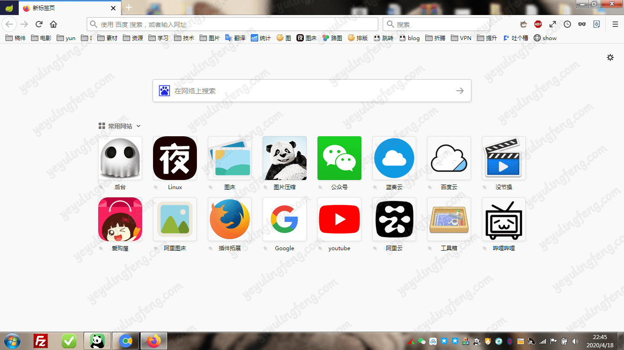
Task: Open the 阿里图床 shortcut tile
Action: pos(175,219)
